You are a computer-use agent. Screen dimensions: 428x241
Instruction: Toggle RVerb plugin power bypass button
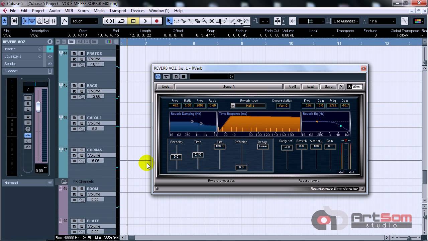[158, 77]
